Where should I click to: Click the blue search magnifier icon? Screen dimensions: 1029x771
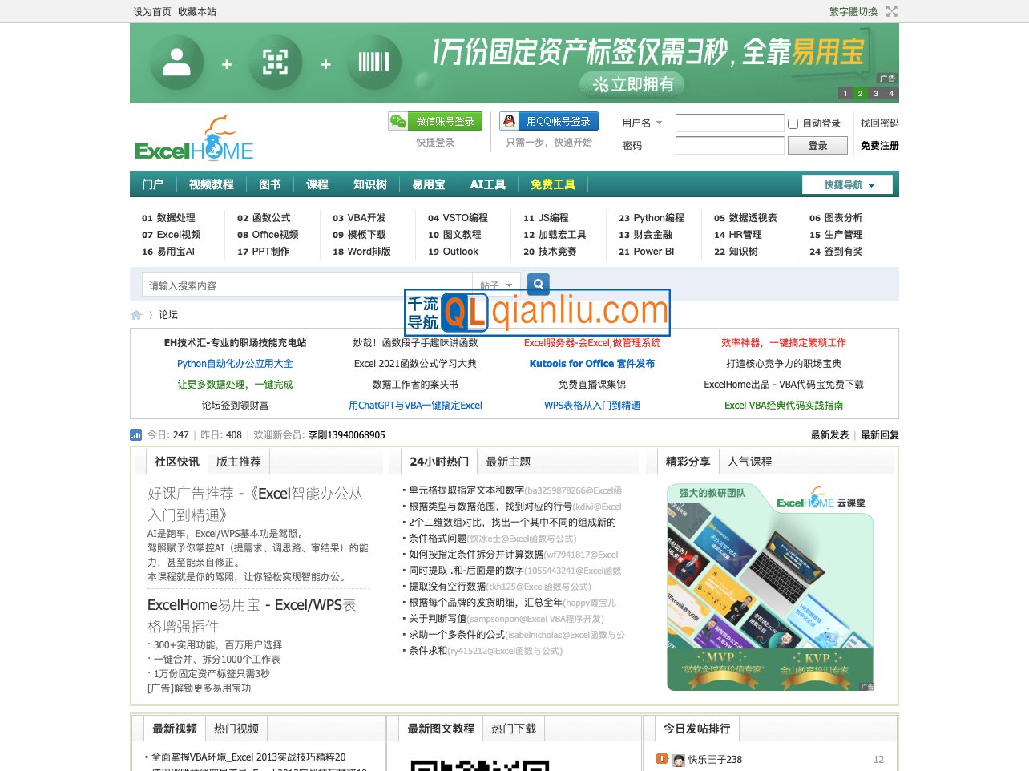[538, 284]
